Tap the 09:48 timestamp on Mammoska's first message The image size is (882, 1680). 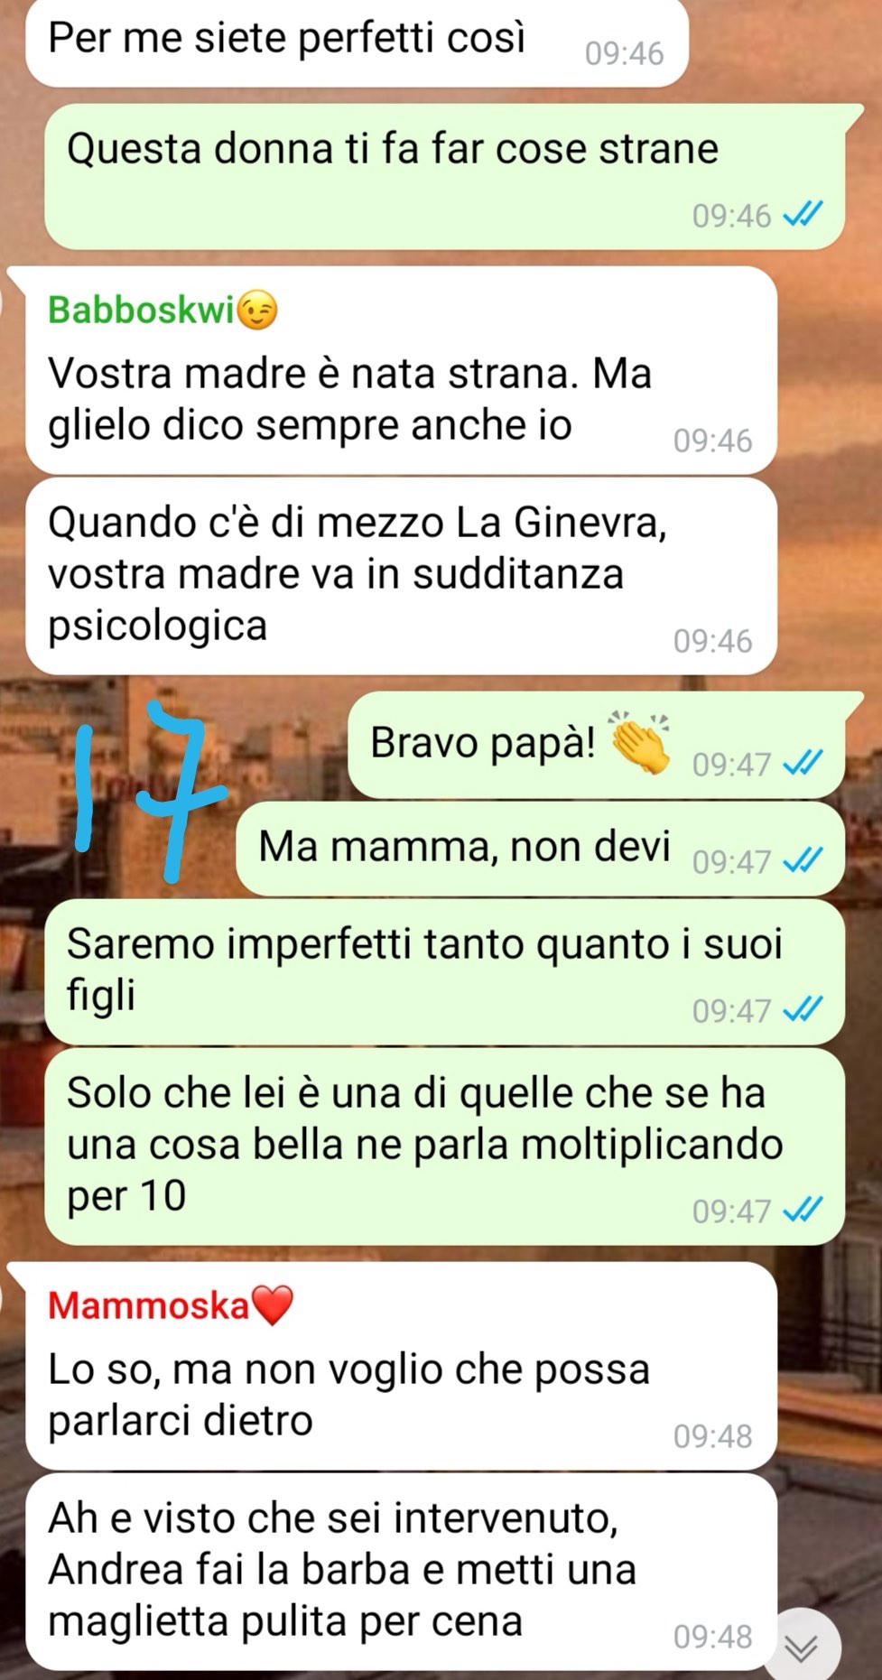click(712, 1436)
